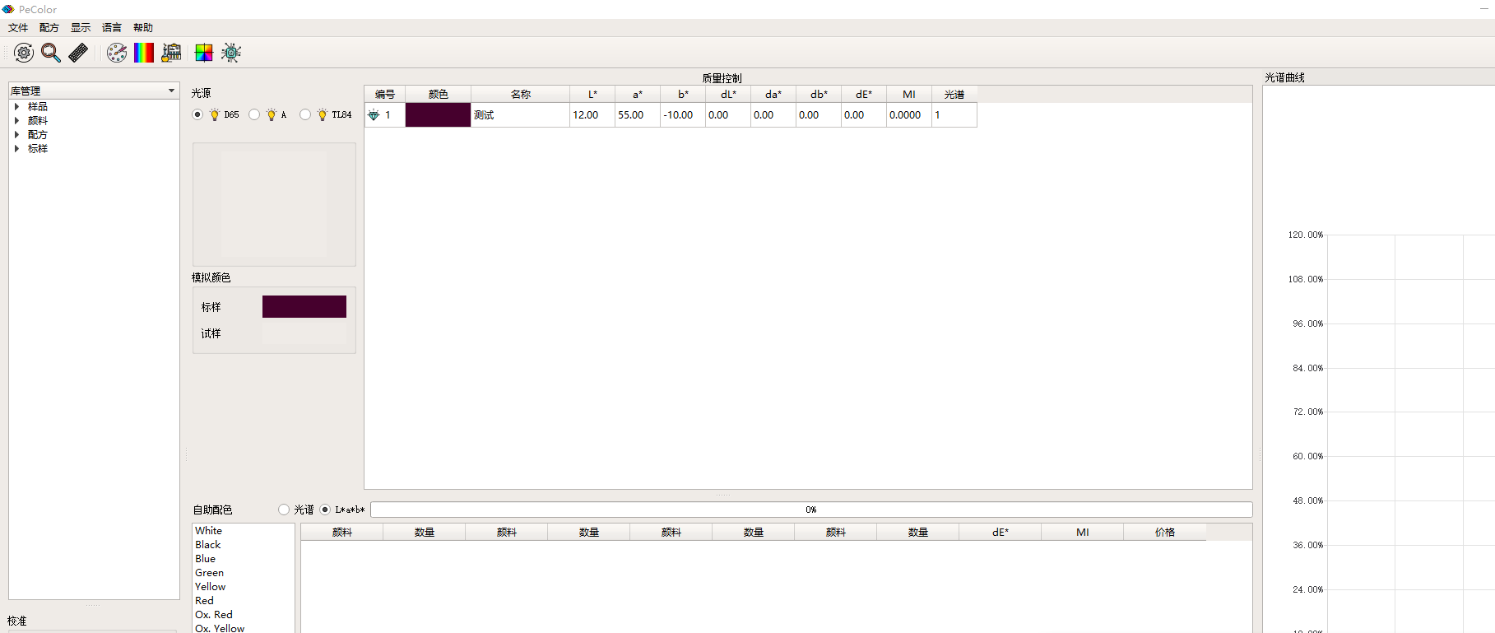Click the gear settings toolbar icon
This screenshot has height=633, width=1495.
coord(24,53)
